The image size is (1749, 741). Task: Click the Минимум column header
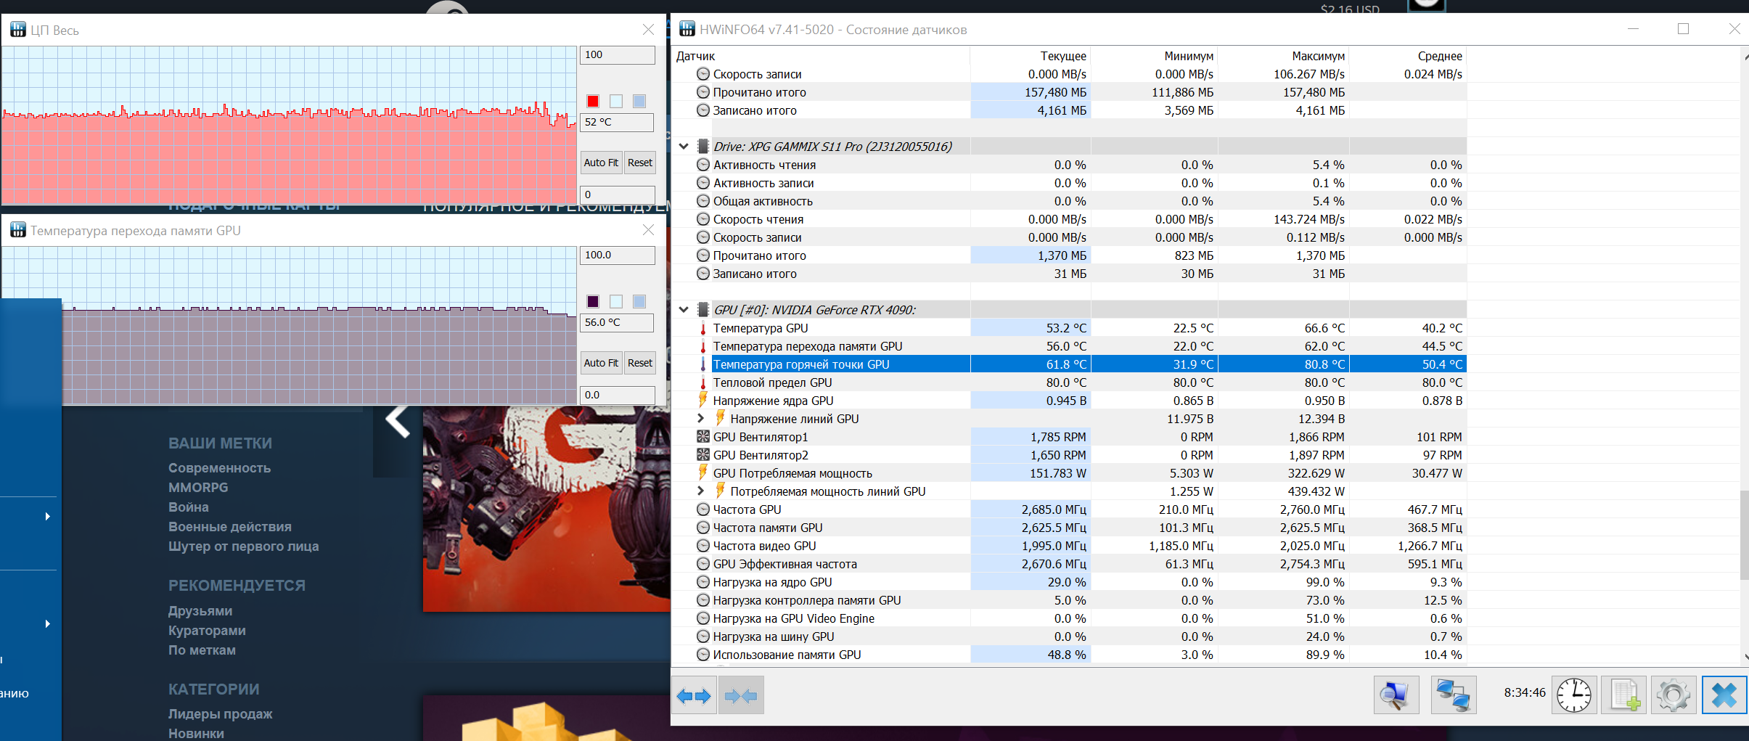tap(1155, 56)
